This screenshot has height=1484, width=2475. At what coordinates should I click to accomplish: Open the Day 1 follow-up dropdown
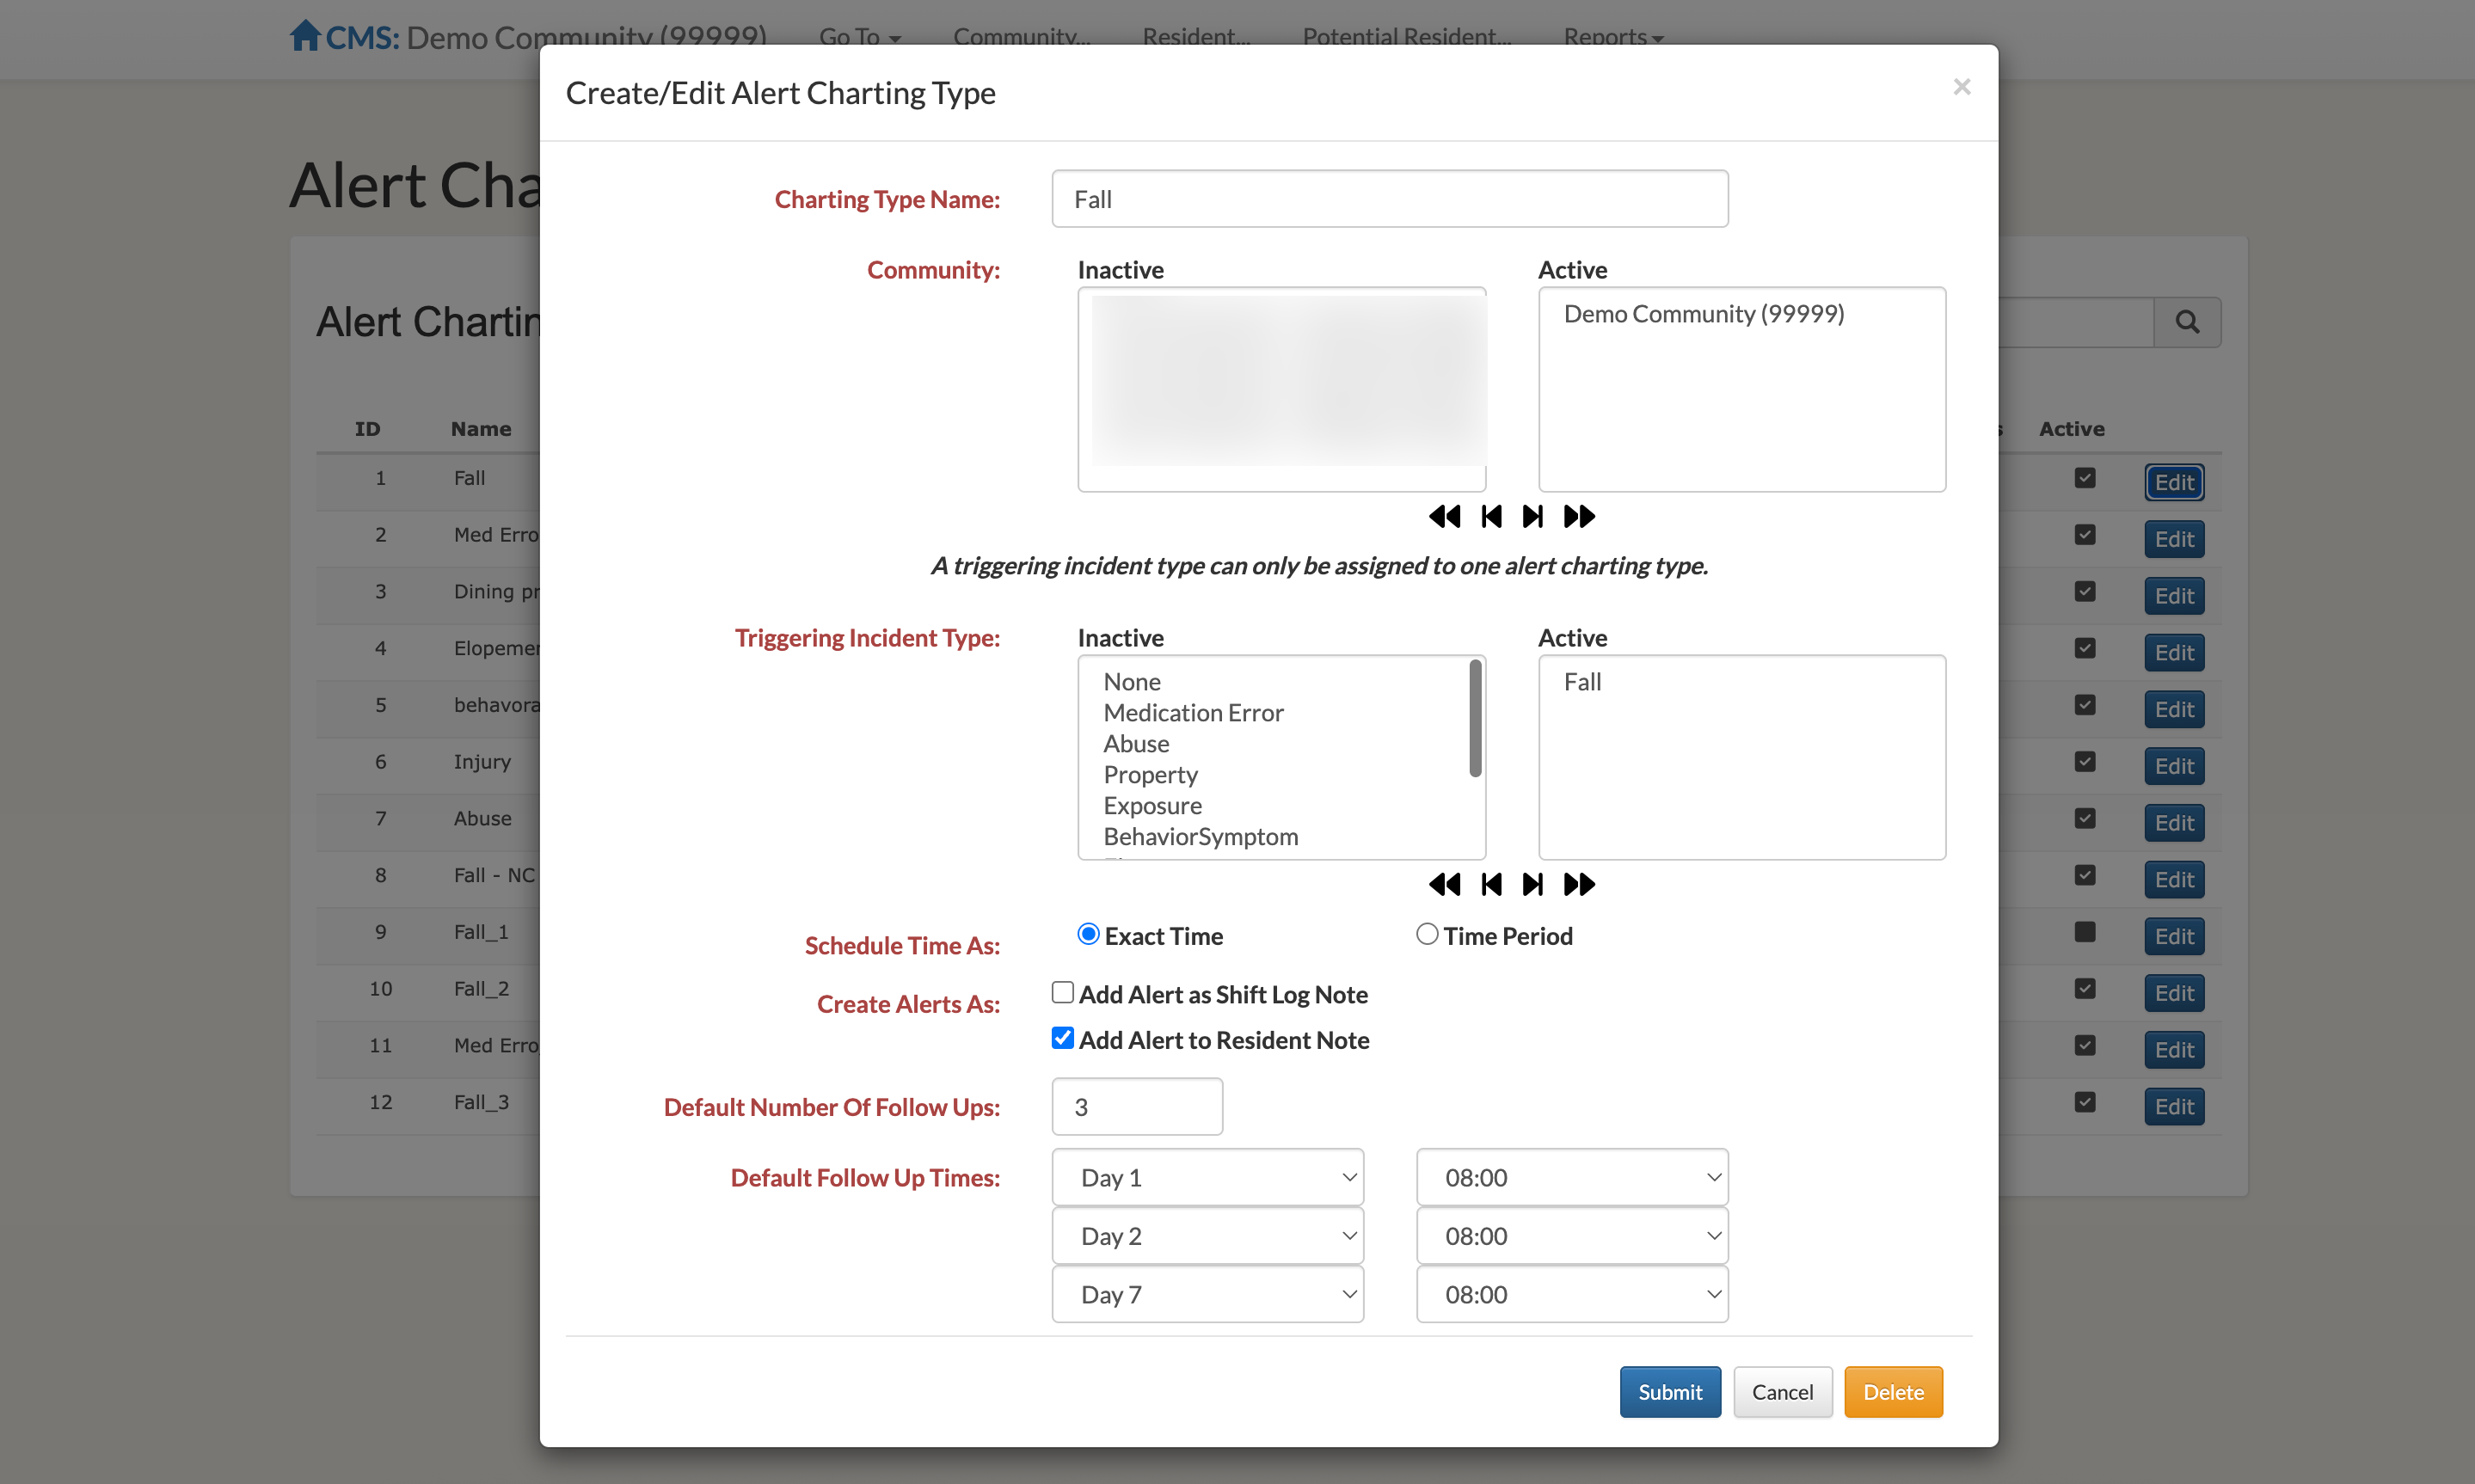[1207, 1178]
